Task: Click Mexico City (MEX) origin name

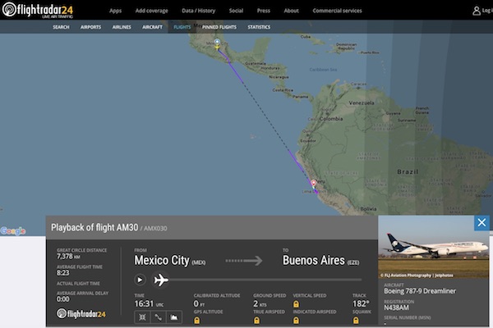Action: click(x=170, y=261)
